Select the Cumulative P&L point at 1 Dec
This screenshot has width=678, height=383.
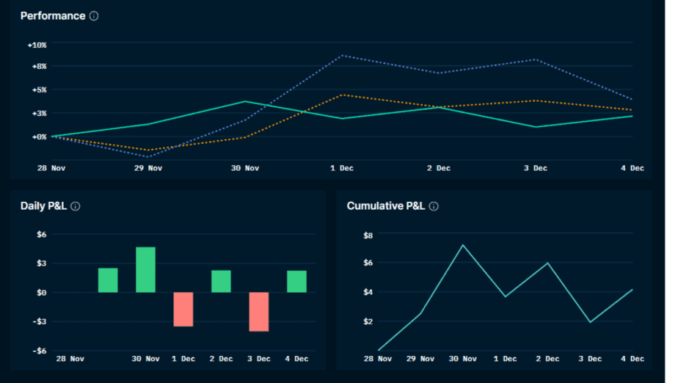click(505, 296)
